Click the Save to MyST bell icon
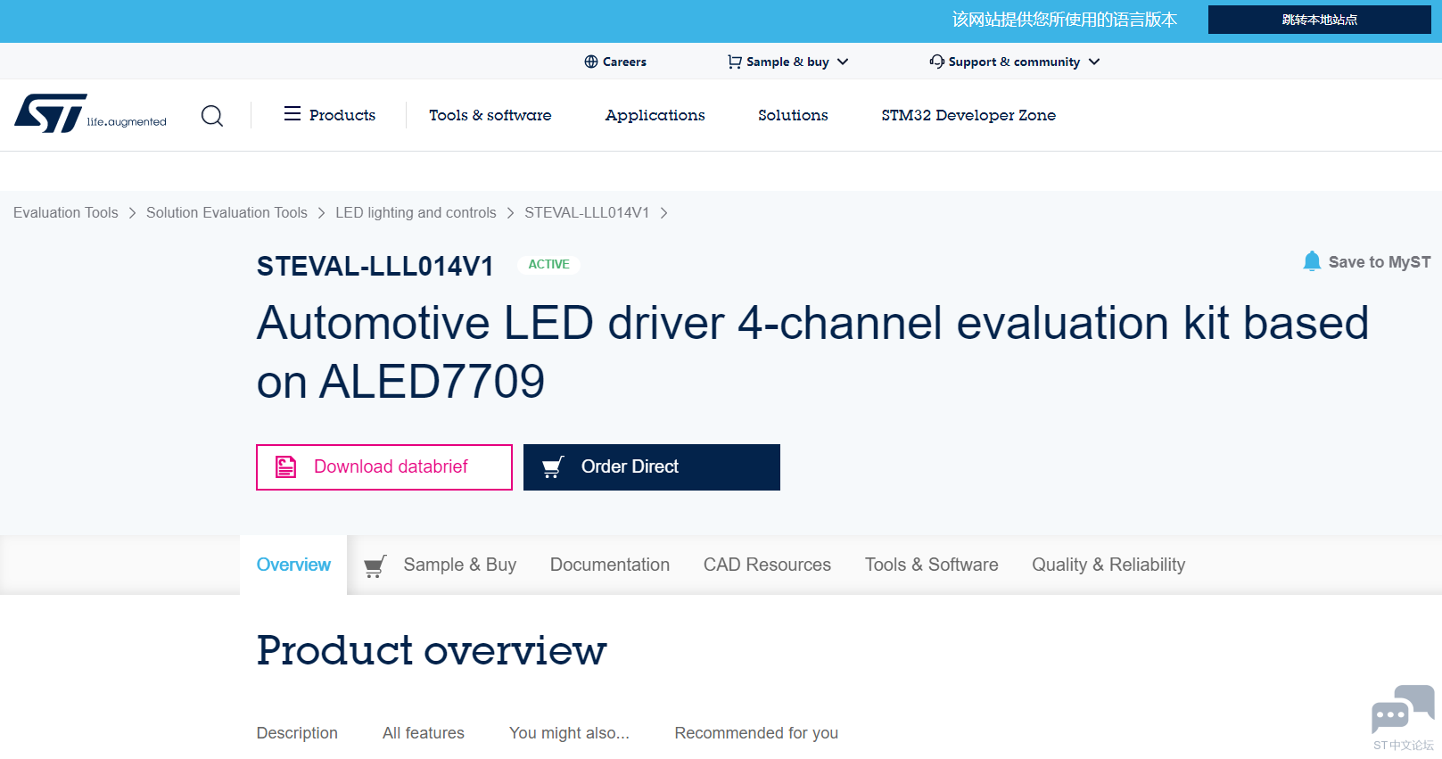 (x=1312, y=260)
